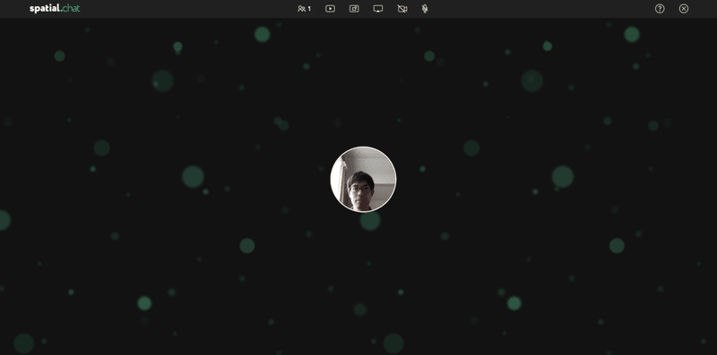Toggle the muted microphone icon
The height and width of the screenshot is (355, 717).
(x=425, y=9)
